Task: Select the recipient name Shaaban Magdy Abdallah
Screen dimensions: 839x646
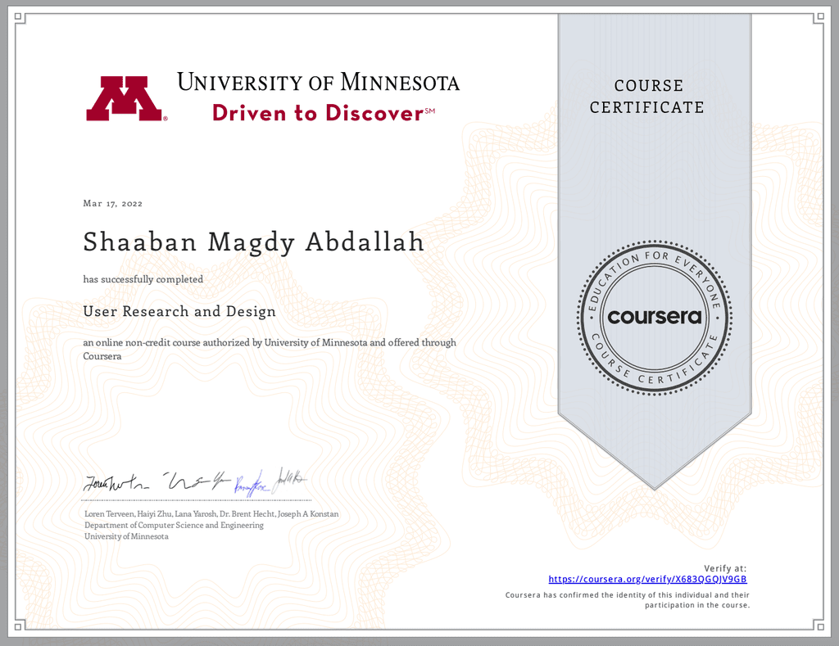Action: [254, 242]
